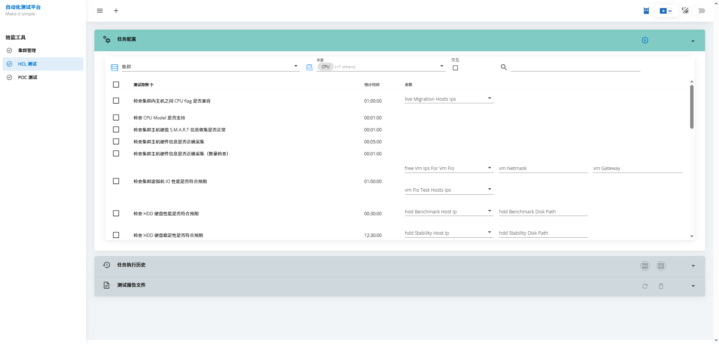This screenshot has height=344, width=719.
Task: Click the blue owl mascot icon
Action: [x=646, y=11]
